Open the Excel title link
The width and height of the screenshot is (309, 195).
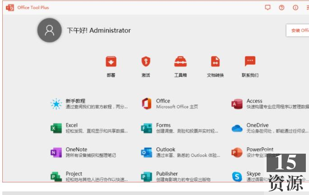pyautogui.click(x=72, y=125)
